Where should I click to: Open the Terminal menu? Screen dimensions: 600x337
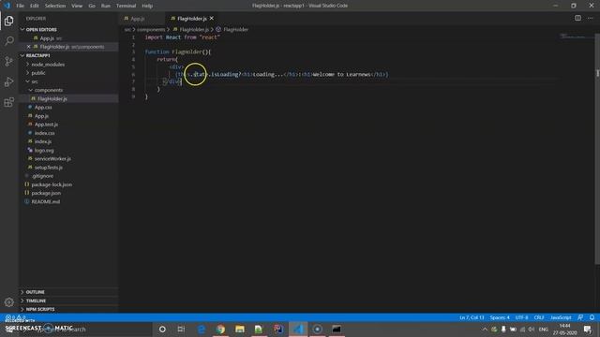click(126, 6)
